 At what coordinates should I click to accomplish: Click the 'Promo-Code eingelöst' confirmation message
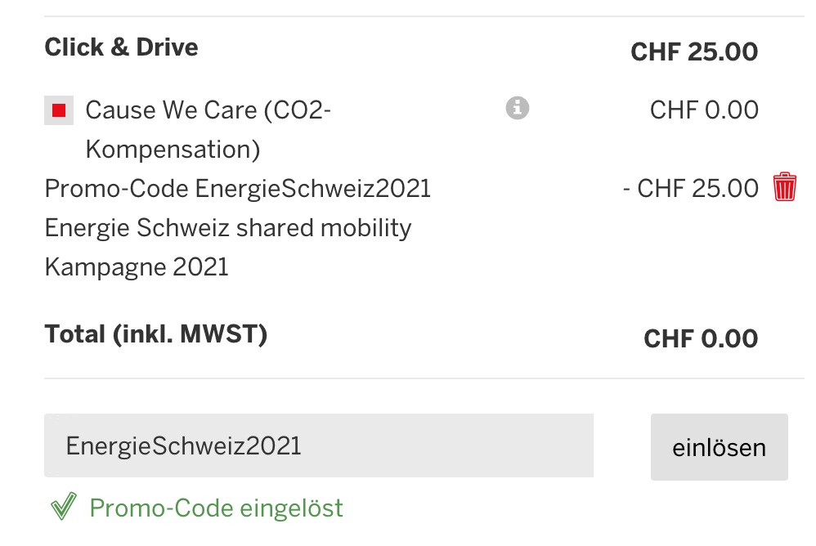pos(216,508)
